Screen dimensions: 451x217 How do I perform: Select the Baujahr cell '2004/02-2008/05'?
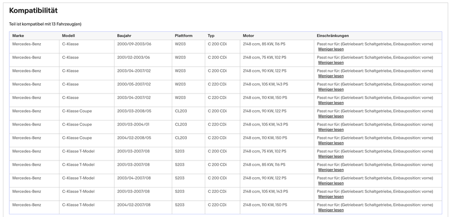[x=134, y=138]
